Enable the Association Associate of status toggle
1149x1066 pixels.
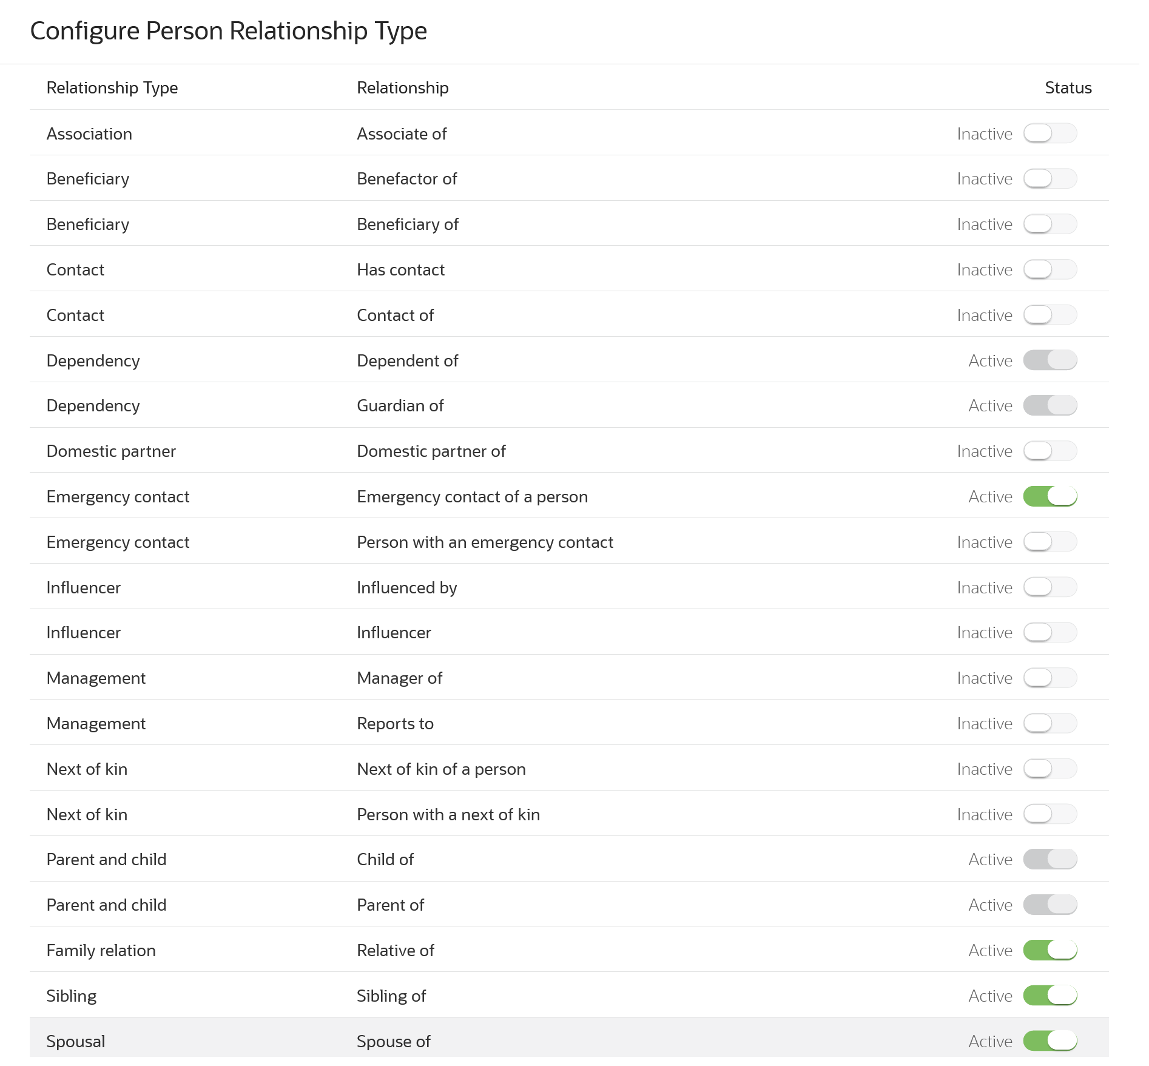point(1050,133)
